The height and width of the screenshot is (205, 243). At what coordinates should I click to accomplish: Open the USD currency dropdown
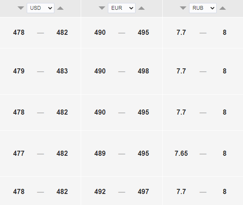pos(41,8)
